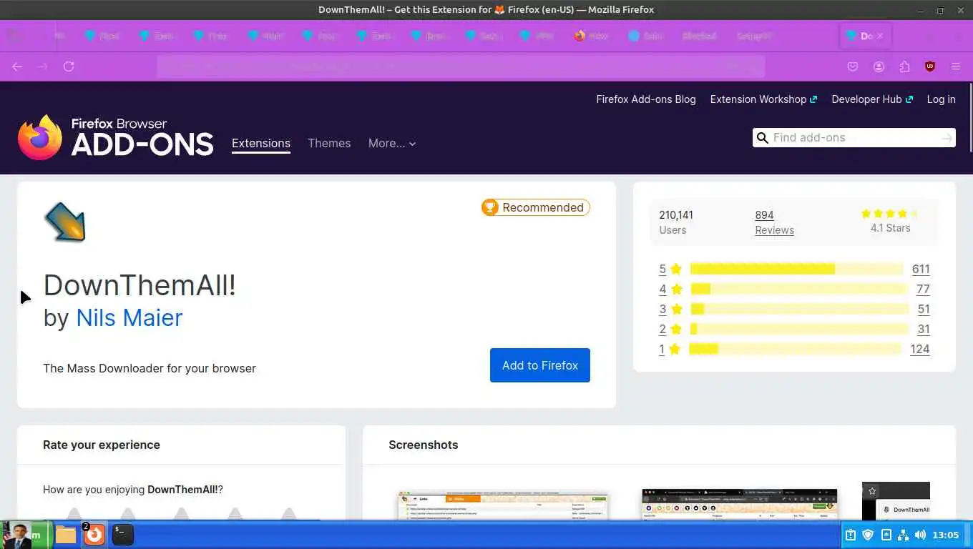
Task: Click The Mass Downloader for your browser text
Action: (x=150, y=369)
